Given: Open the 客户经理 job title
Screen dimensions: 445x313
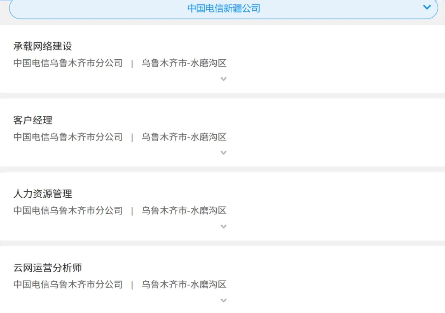Looking at the screenshot, I should click(33, 120).
